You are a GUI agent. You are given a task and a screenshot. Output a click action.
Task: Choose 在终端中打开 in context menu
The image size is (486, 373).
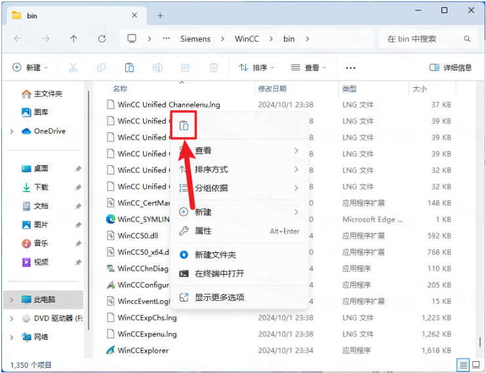pyautogui.click(x=239, y=273)
